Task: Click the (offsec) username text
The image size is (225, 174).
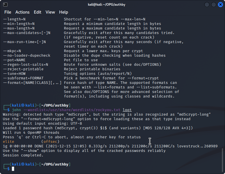Action: [50, 142]
